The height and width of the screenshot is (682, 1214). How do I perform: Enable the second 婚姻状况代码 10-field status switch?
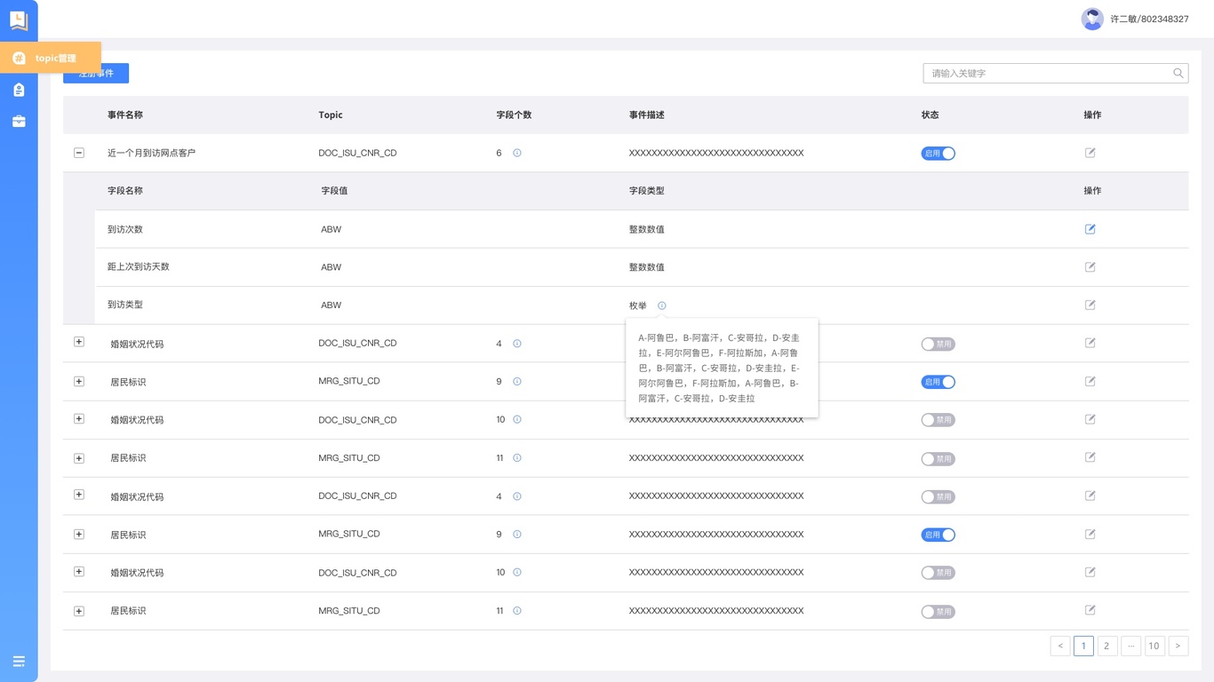click(x=938, y=573)
